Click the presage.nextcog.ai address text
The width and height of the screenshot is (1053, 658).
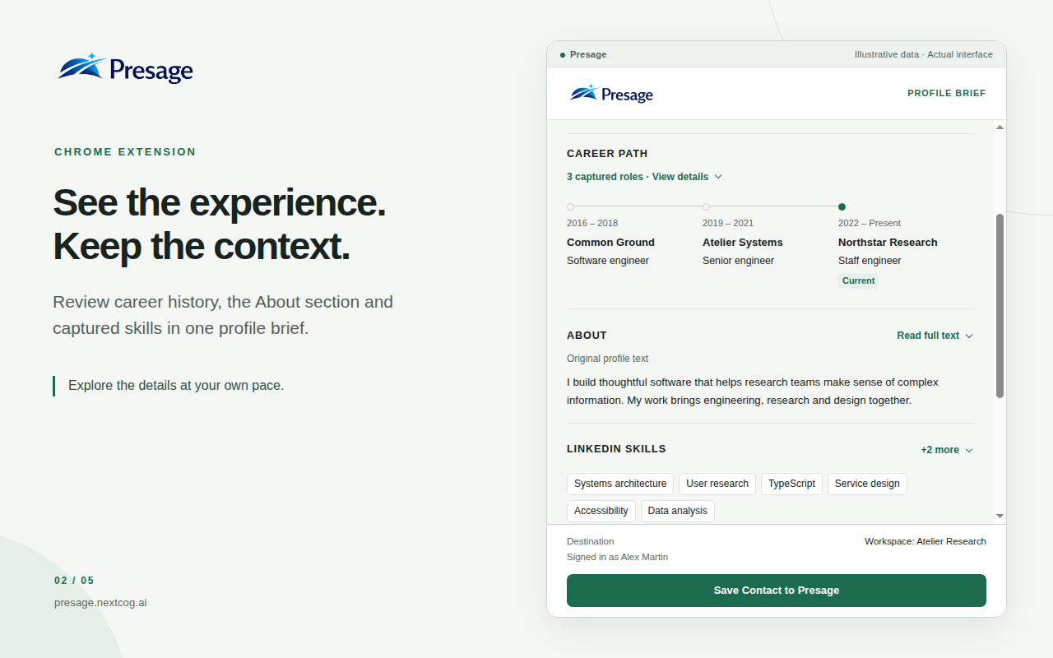tap(100, 603)
